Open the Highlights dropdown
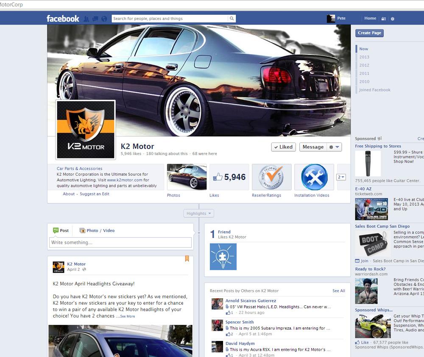The image size is (424, 357). 199,213
